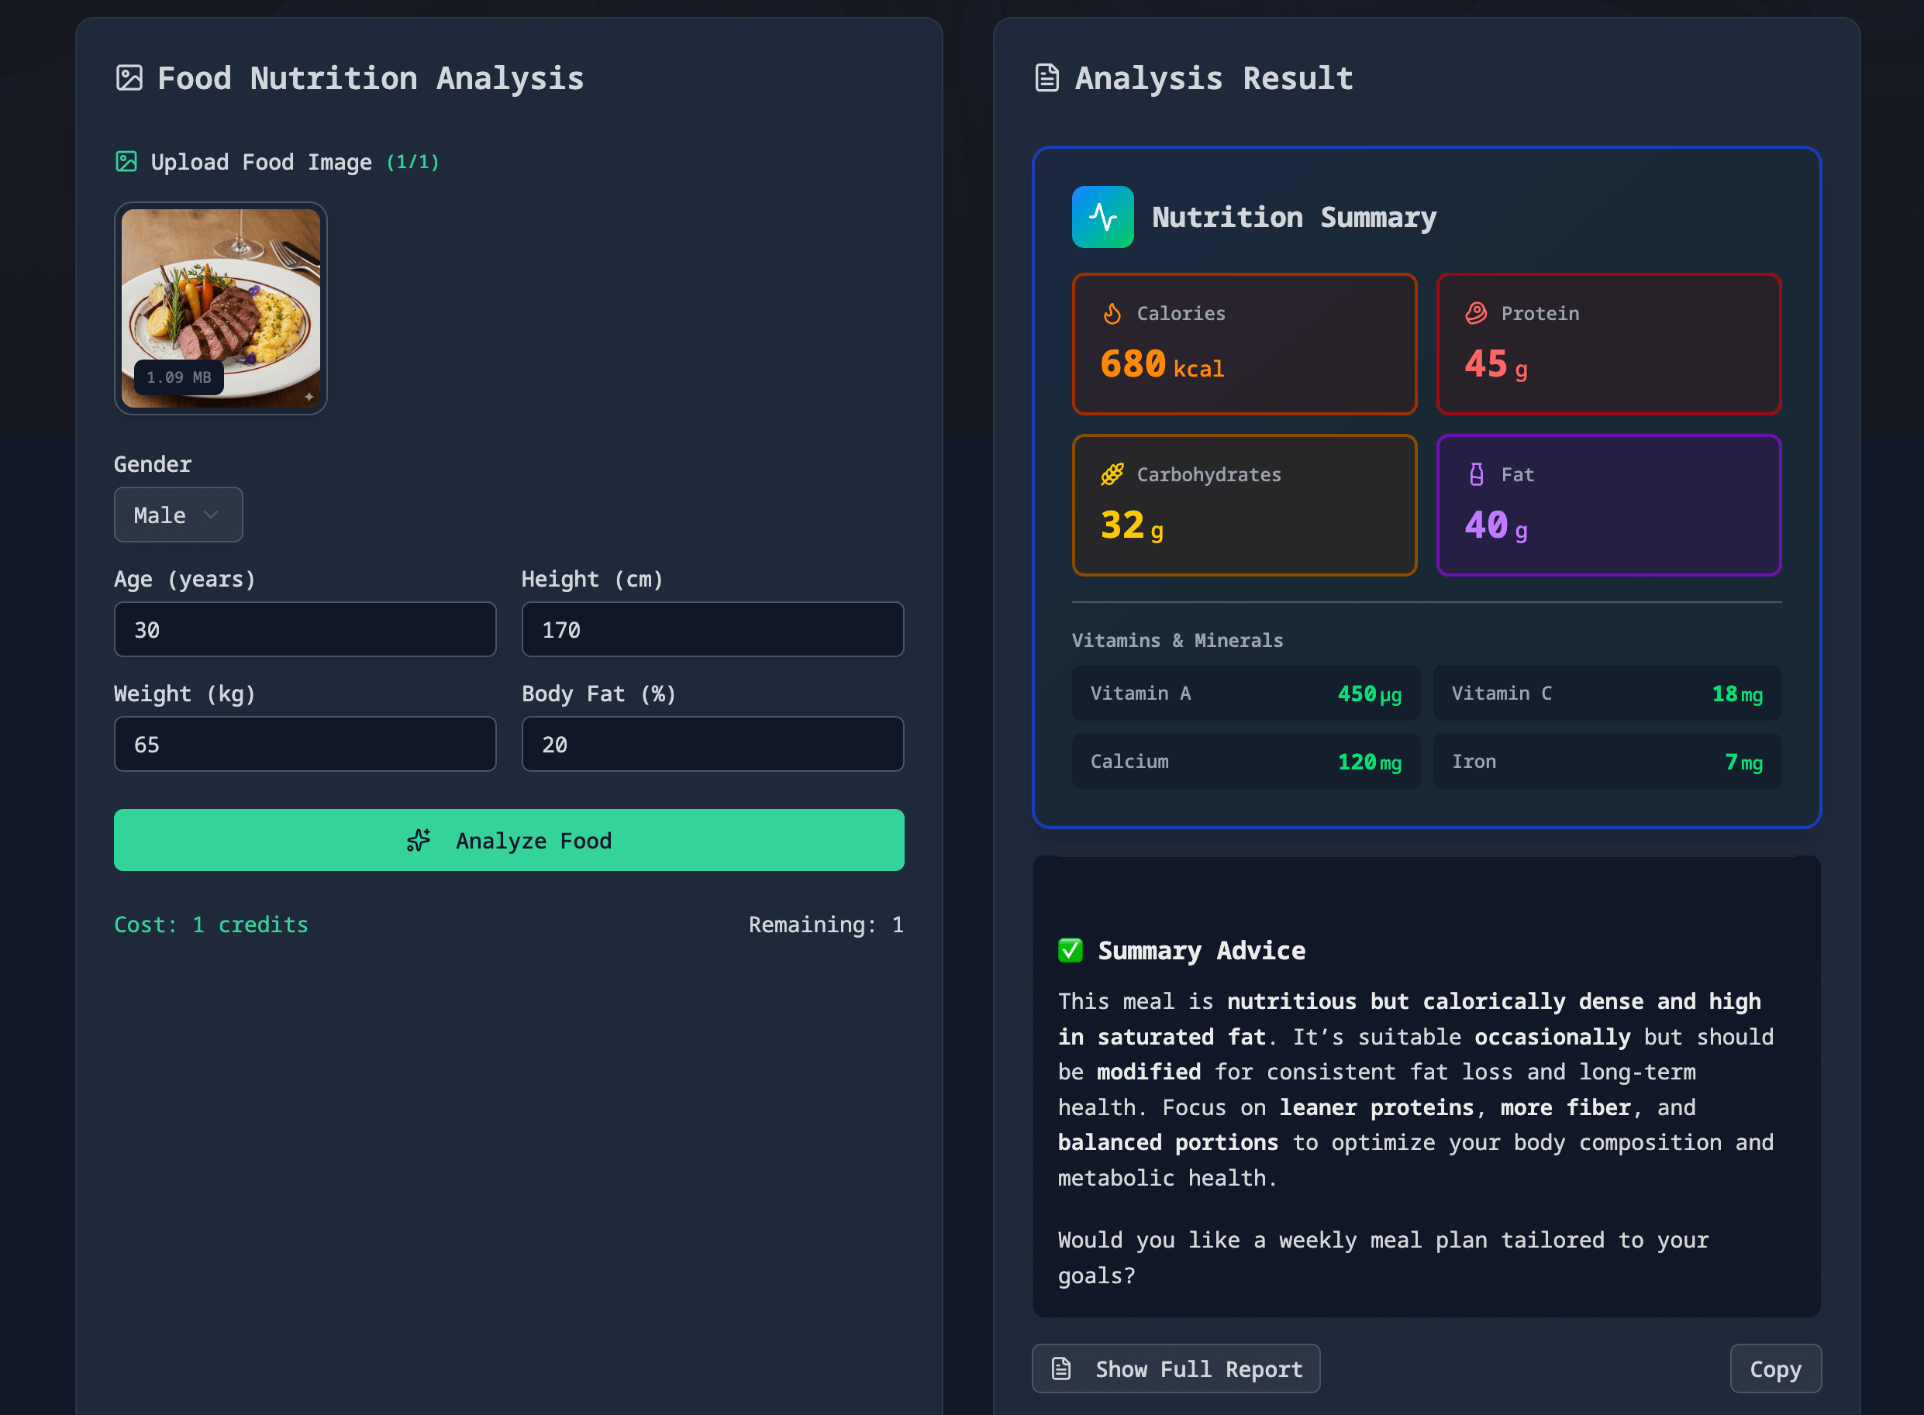Image resolution: width=1924 pixels, height=1415 pixels.
Task: Click the green Summary Advice checkmark
Action: click(x=1070, y=950)
